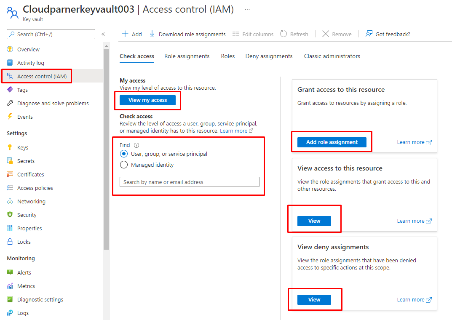Open the Locks padlock item
The width and height of the screenshot is (452, 320).
[x=24, y=242]
